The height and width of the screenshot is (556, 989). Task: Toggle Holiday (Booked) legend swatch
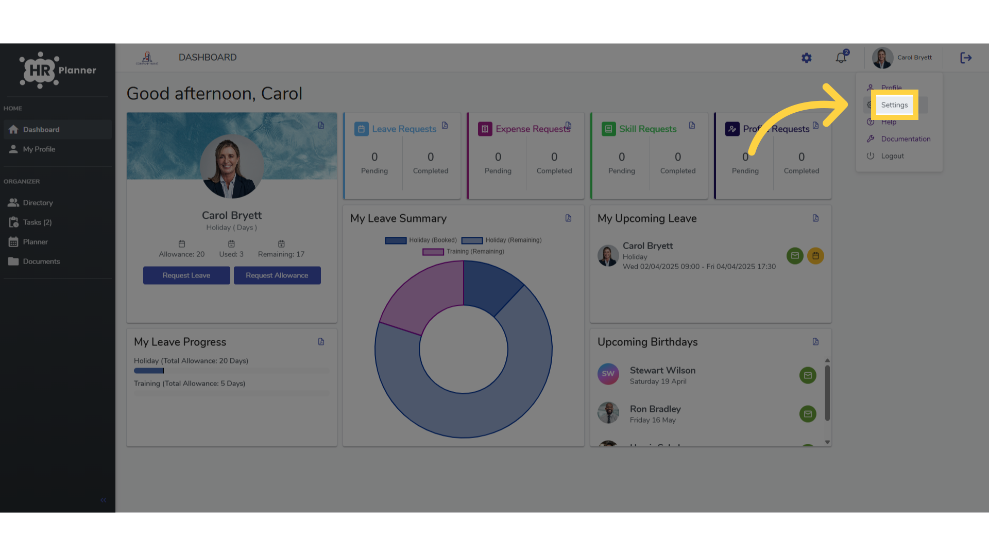[x=396, y=240]
